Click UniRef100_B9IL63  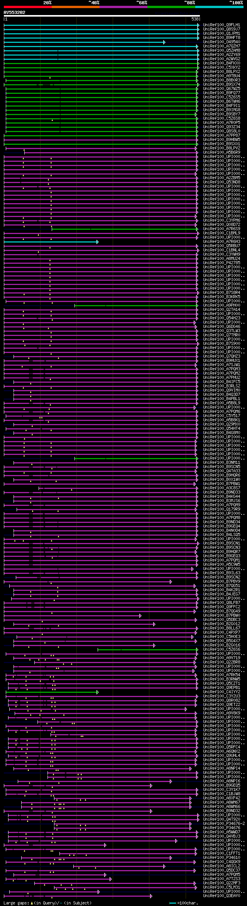coord(222,573)
